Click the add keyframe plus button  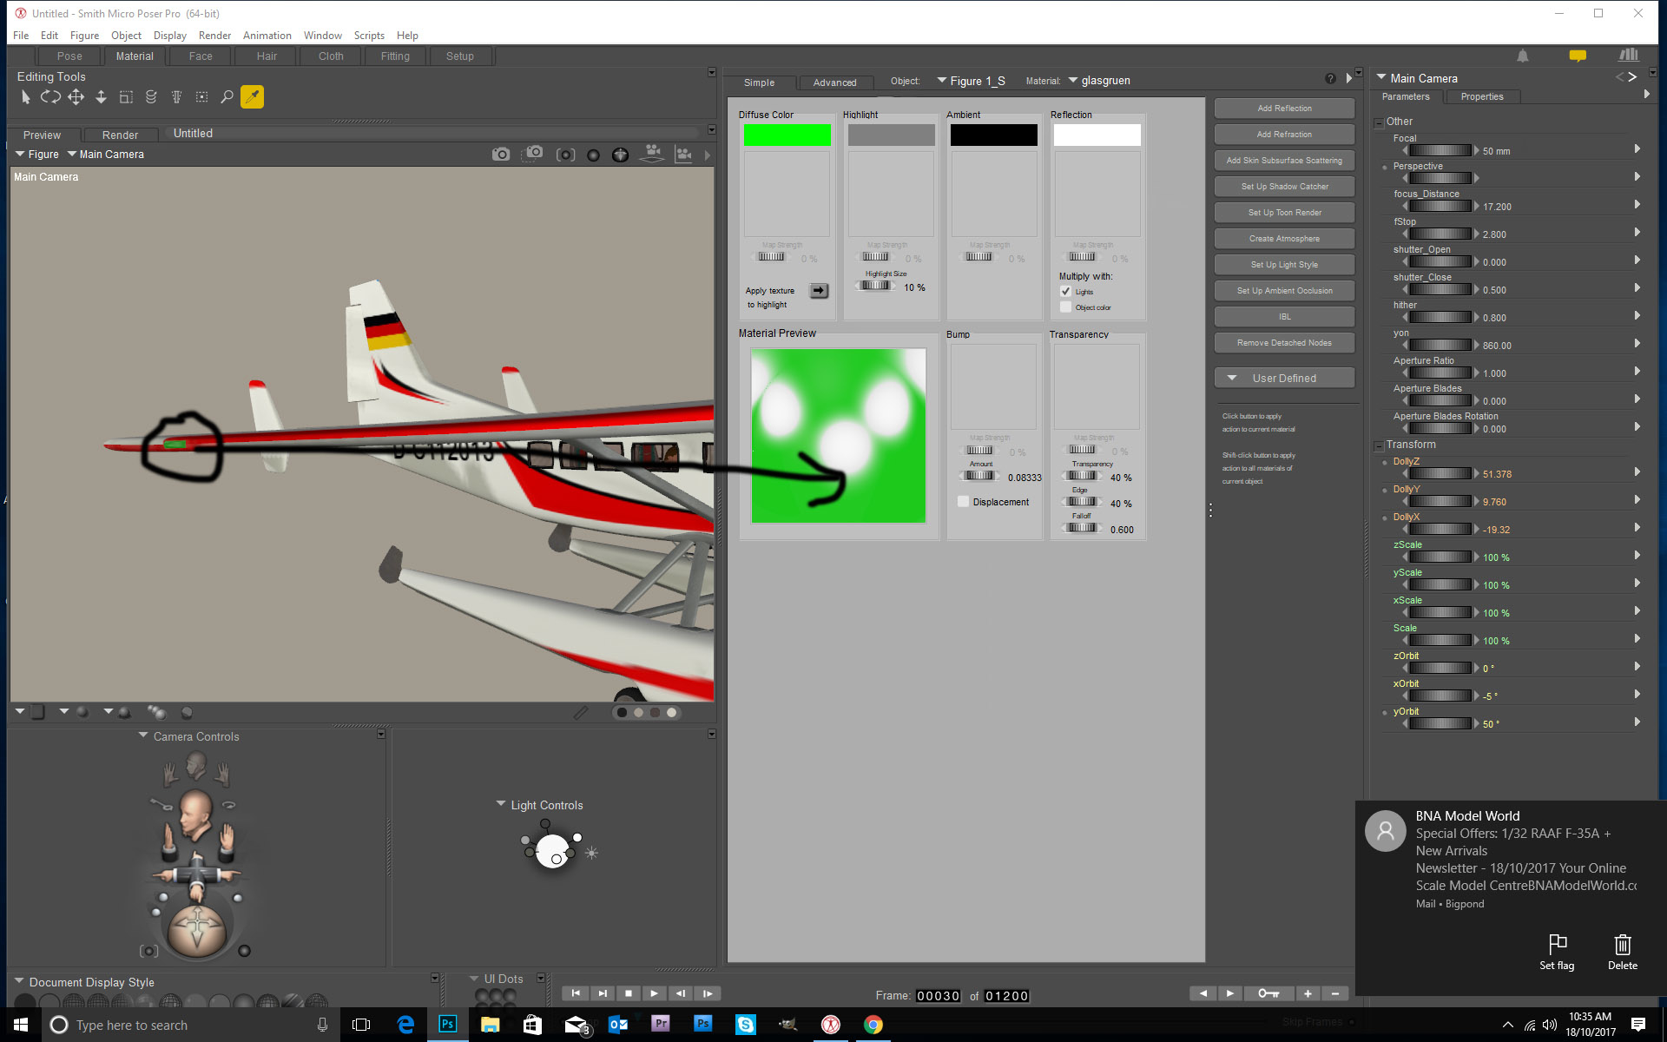tap(1308, 993)
